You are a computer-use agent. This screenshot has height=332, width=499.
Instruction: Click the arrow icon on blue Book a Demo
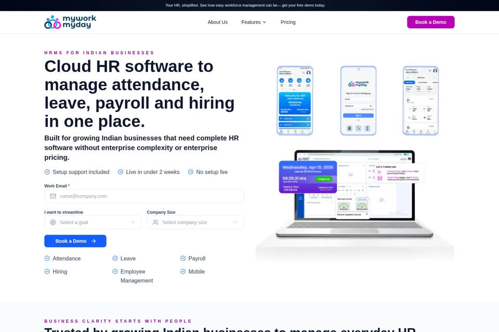point(94,241)
